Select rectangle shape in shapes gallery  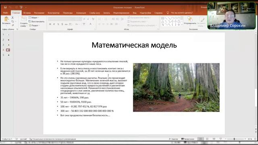click(x=172, y=18)
